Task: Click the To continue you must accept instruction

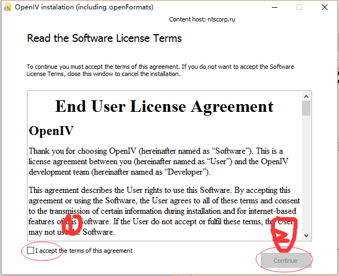Action: pos(160,70)
